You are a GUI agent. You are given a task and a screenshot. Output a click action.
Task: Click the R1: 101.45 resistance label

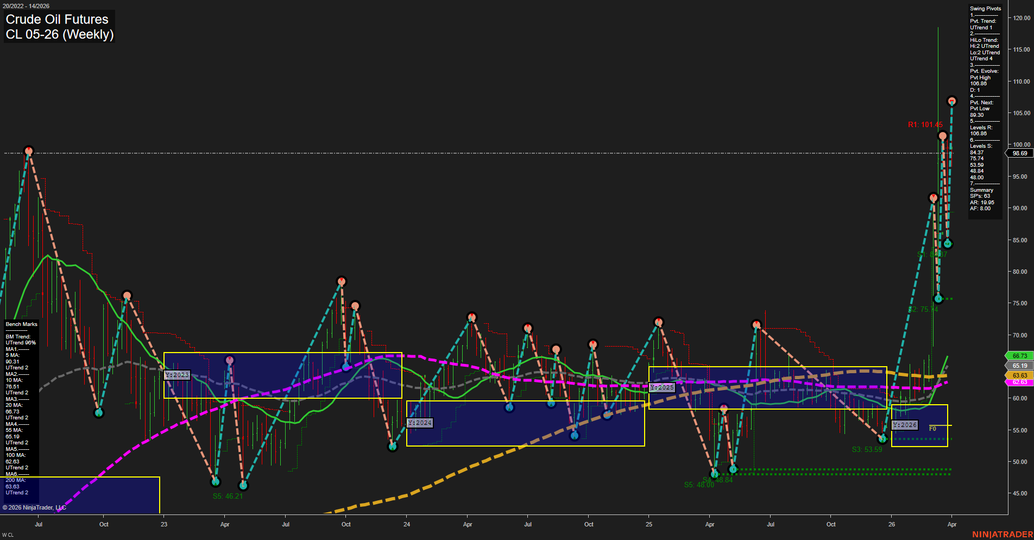click(926, 124)
